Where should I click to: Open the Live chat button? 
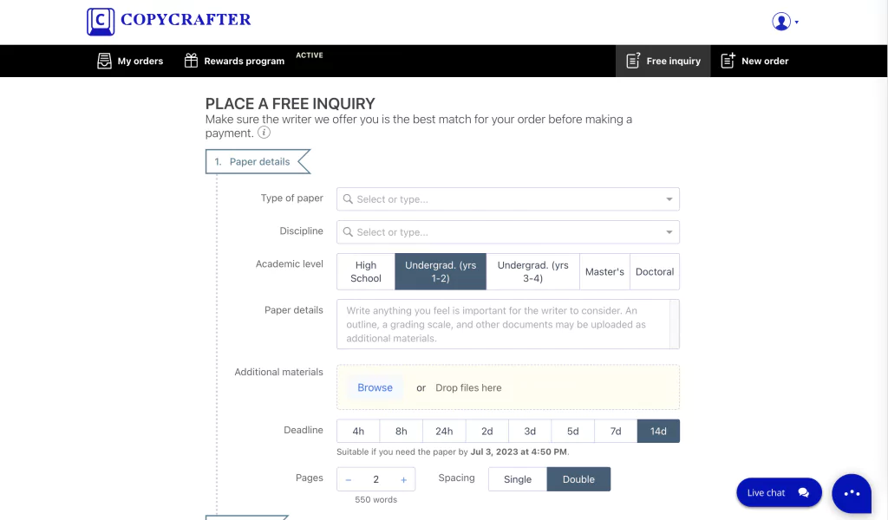(x=779, y=492)
